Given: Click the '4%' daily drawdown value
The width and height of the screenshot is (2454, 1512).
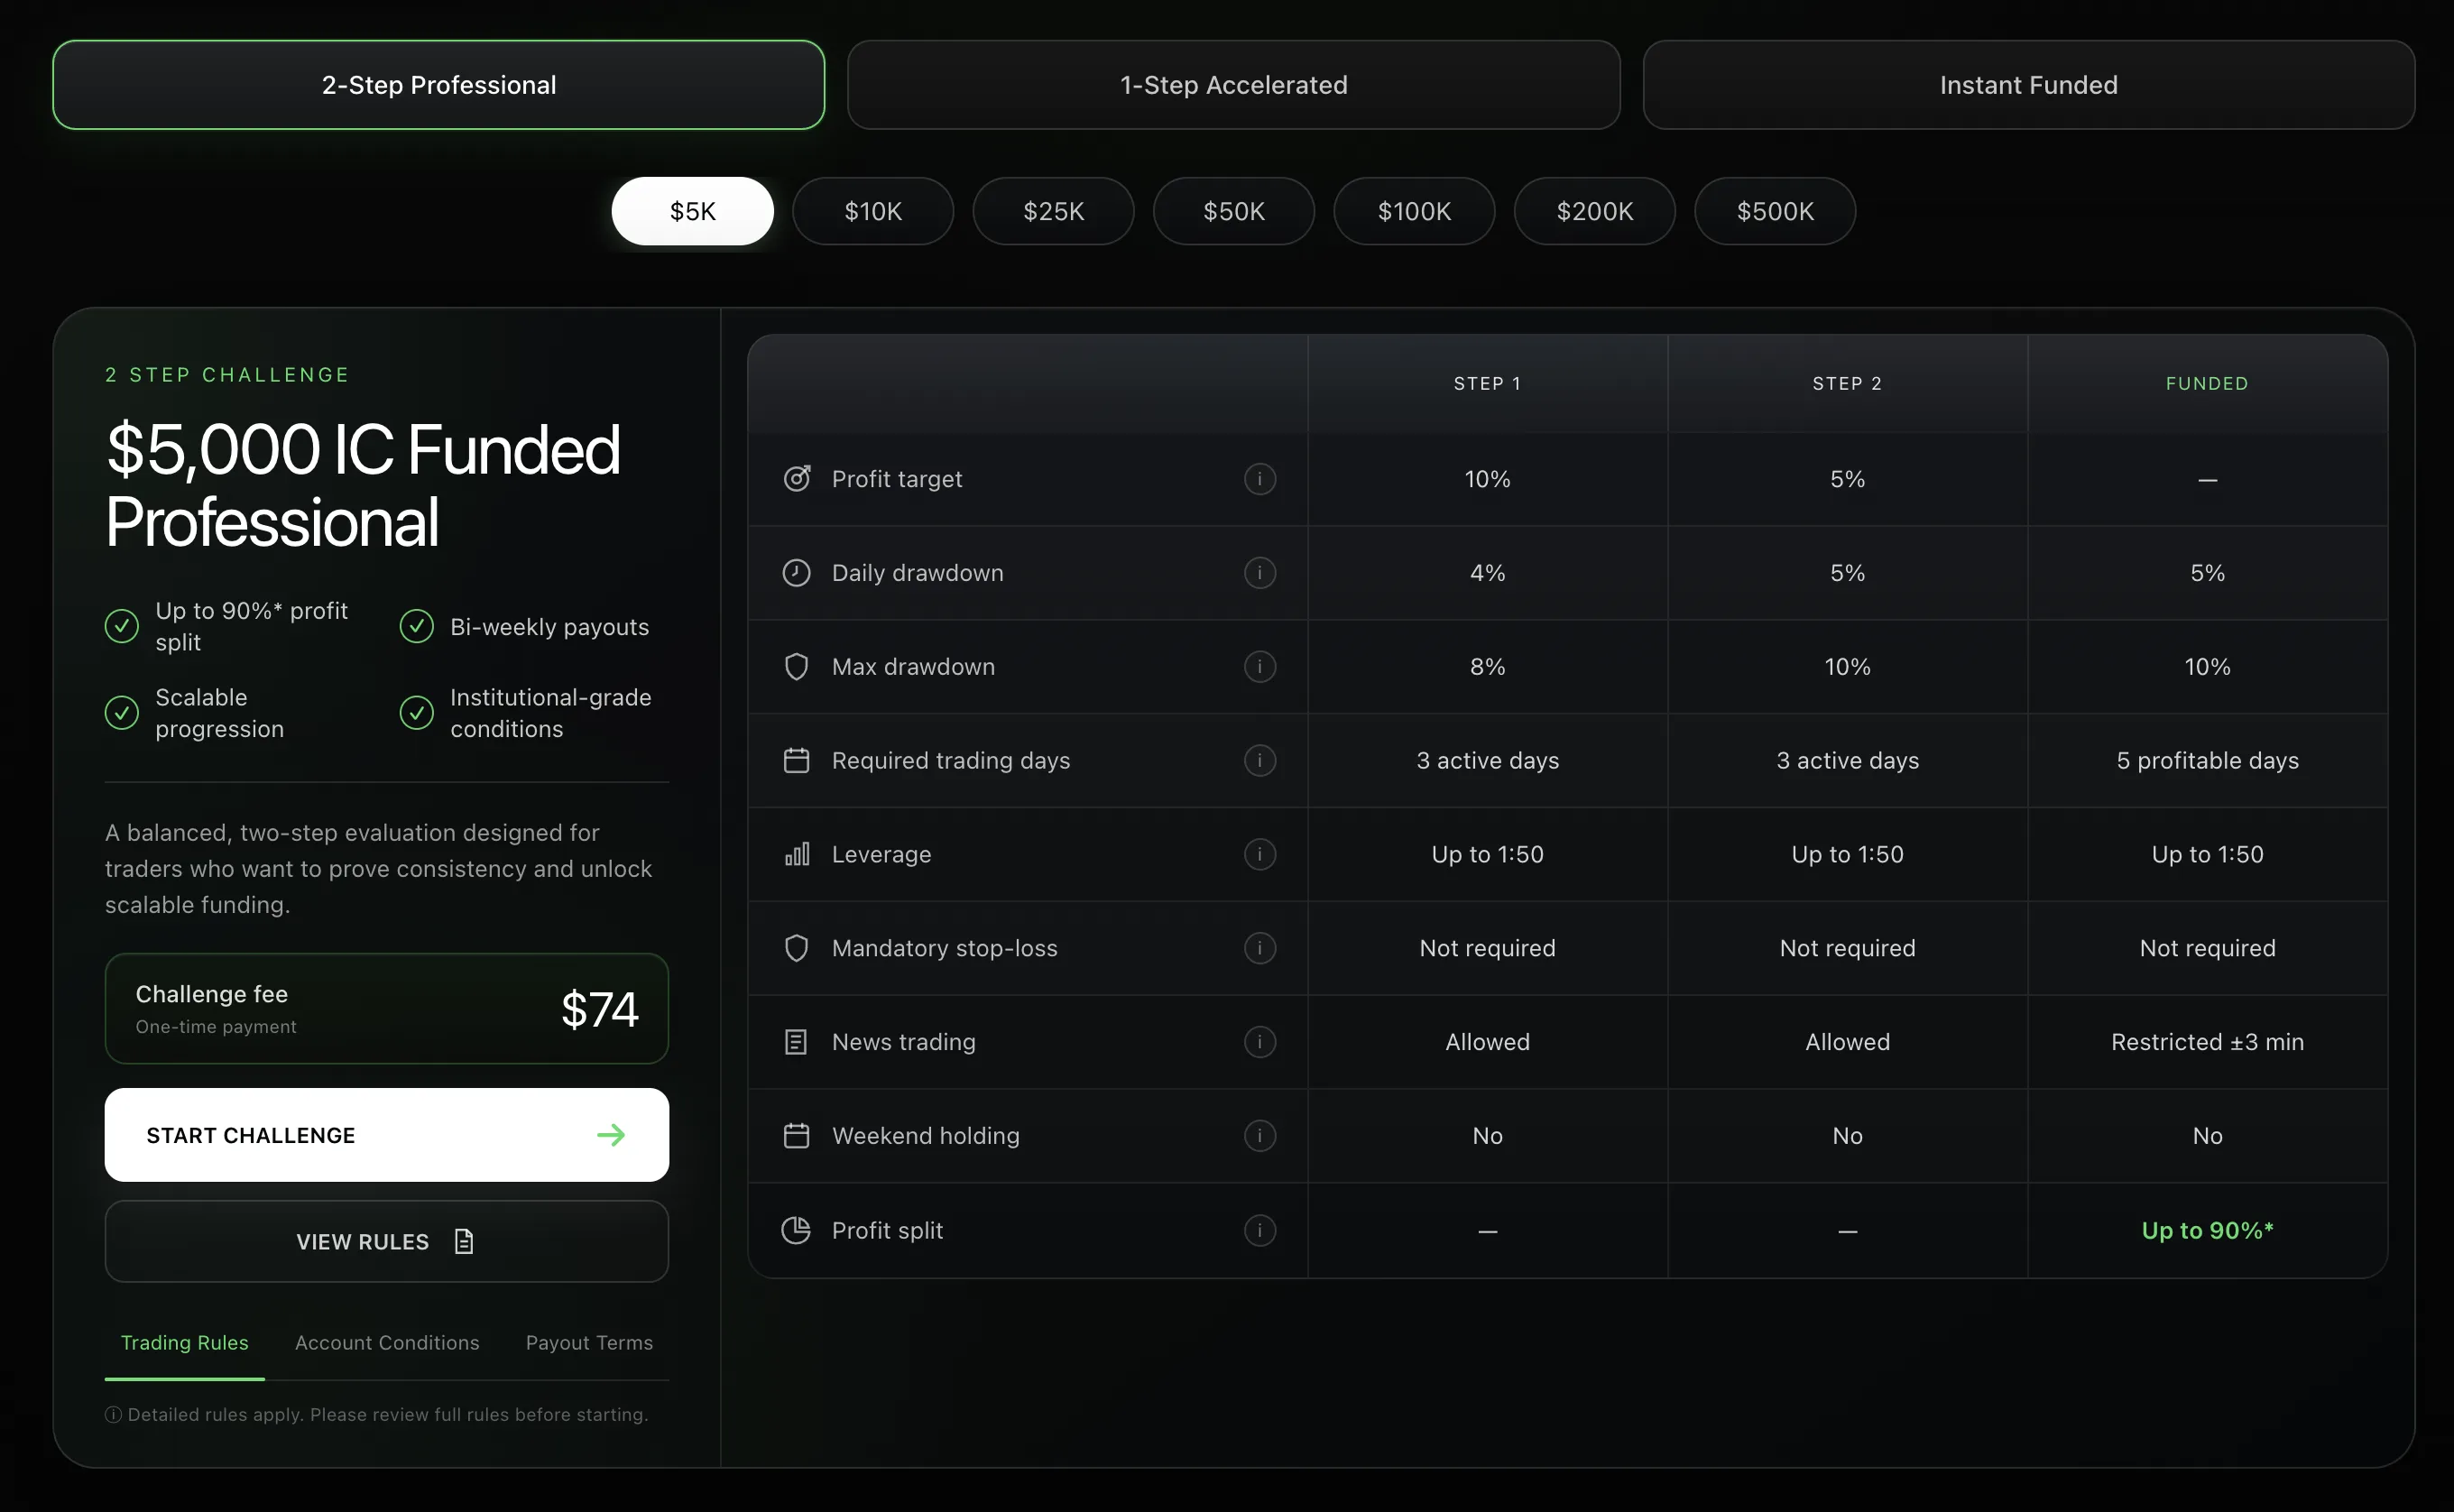Looking at the screenshot, I should [x=1487, y=573].
